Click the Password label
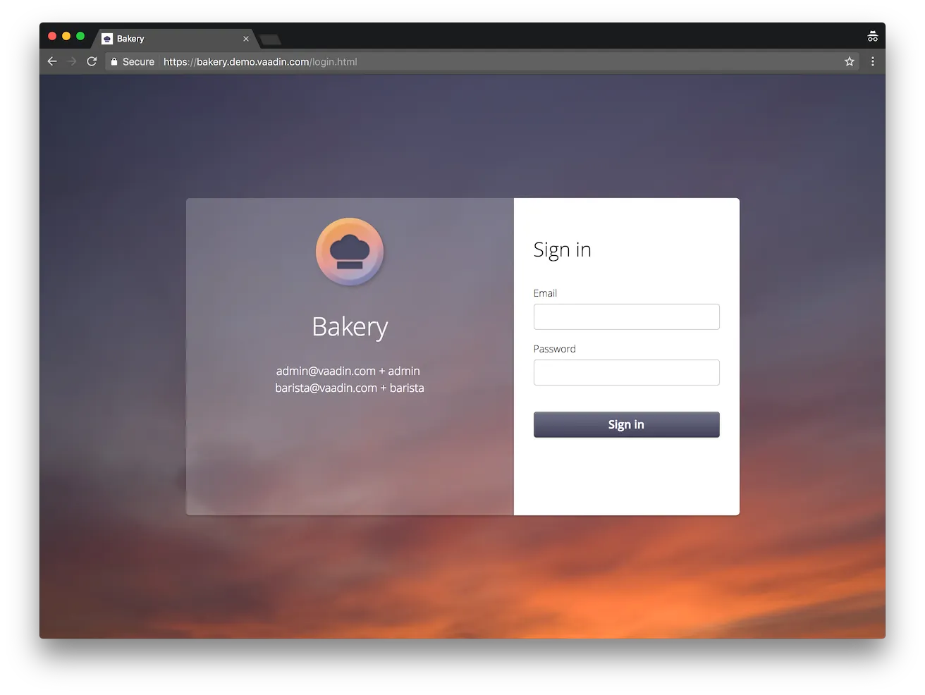The height and width of the screenshot is (695, 925). (555, 349)
